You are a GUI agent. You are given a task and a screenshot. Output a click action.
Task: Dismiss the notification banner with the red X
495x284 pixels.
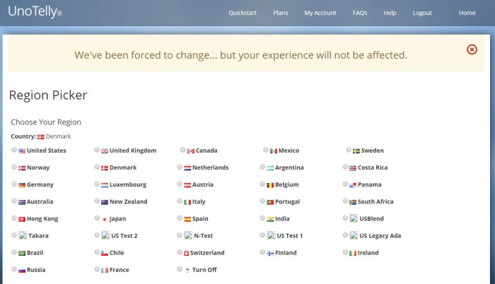472,49
